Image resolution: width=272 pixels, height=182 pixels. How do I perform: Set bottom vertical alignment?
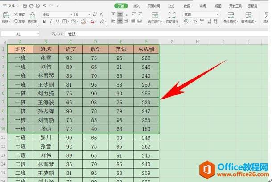127,15
